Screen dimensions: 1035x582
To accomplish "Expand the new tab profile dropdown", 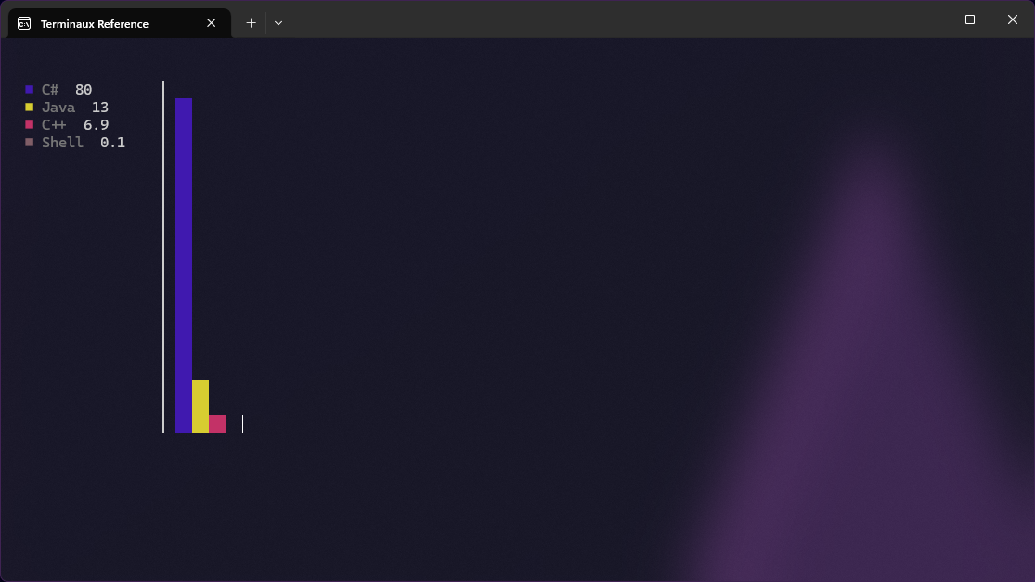I will pos(278,23).
